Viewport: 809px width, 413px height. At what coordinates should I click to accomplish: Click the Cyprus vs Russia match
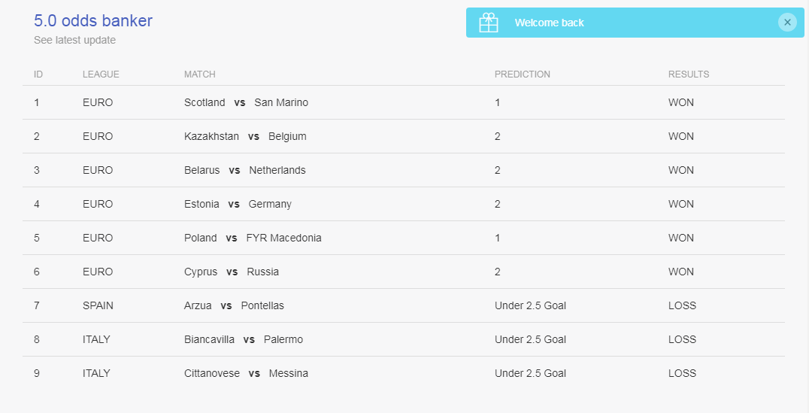point(232,272)
